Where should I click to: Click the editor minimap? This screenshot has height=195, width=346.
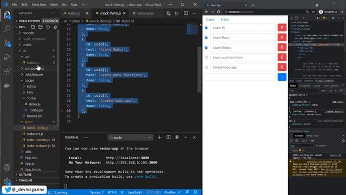[x=192, y=29]
